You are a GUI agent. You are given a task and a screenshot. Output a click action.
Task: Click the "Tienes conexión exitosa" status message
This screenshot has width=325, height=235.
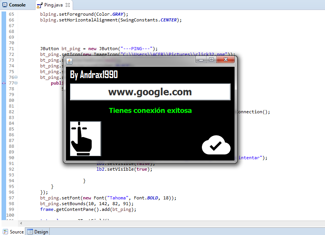[x=150, y=111]
